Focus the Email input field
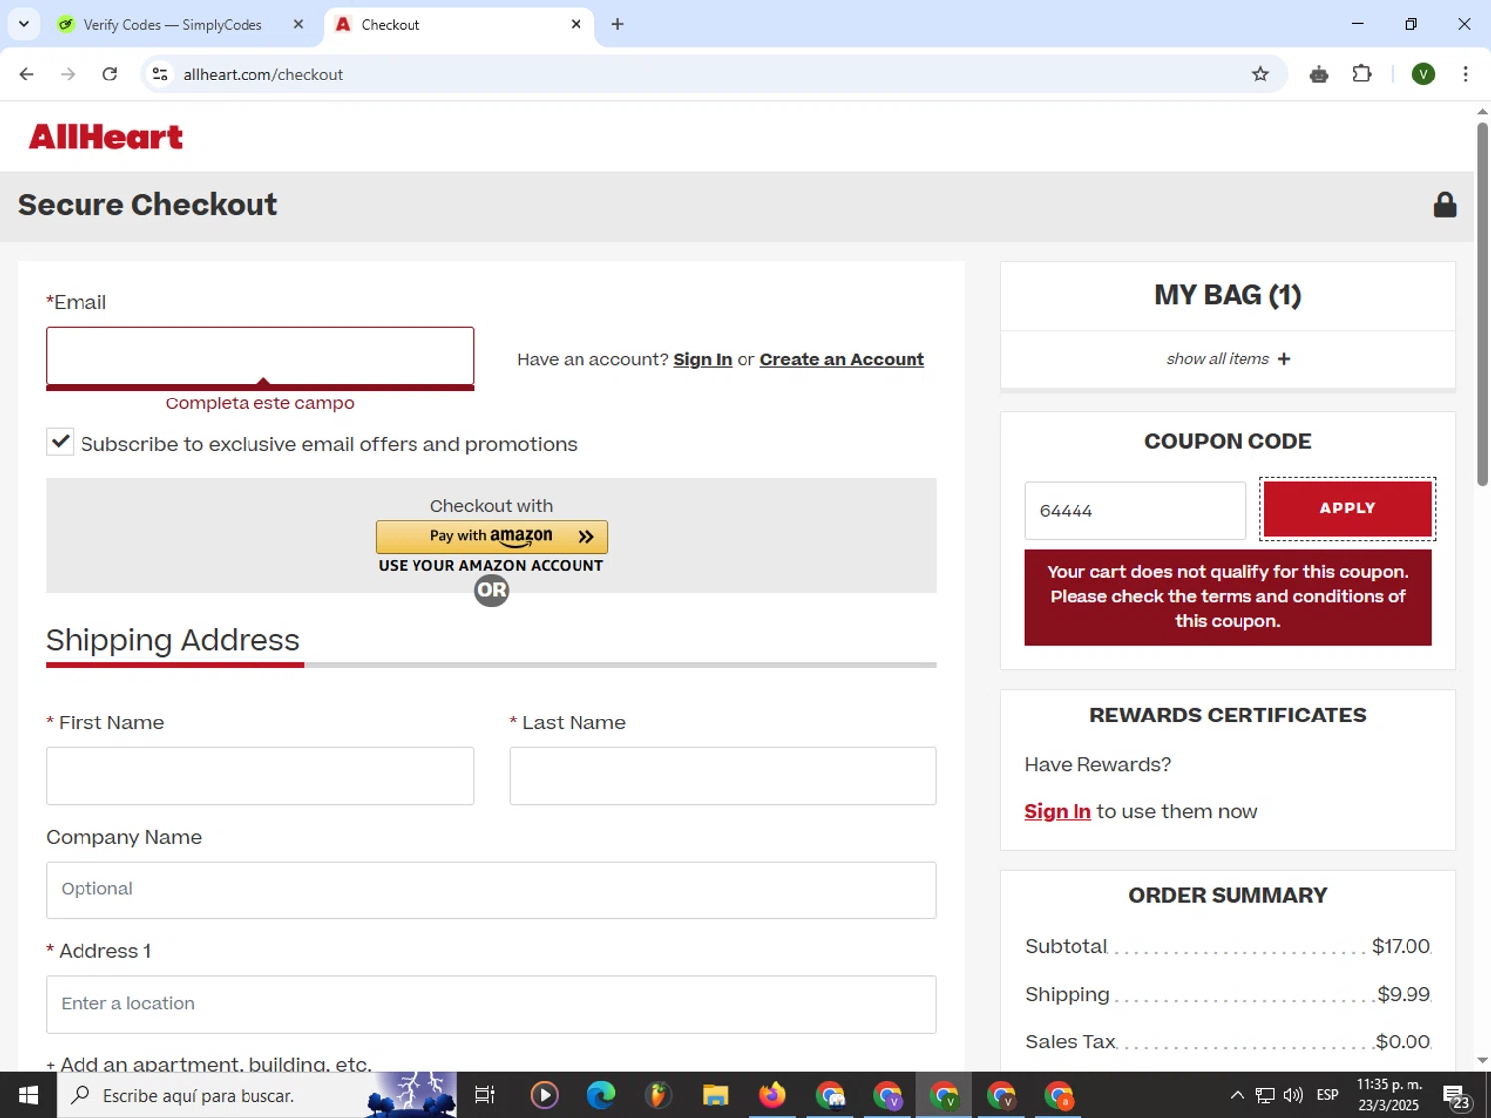Viewport: 1491px width, 1118px height. pyautogui.click(x=259, y=356)
